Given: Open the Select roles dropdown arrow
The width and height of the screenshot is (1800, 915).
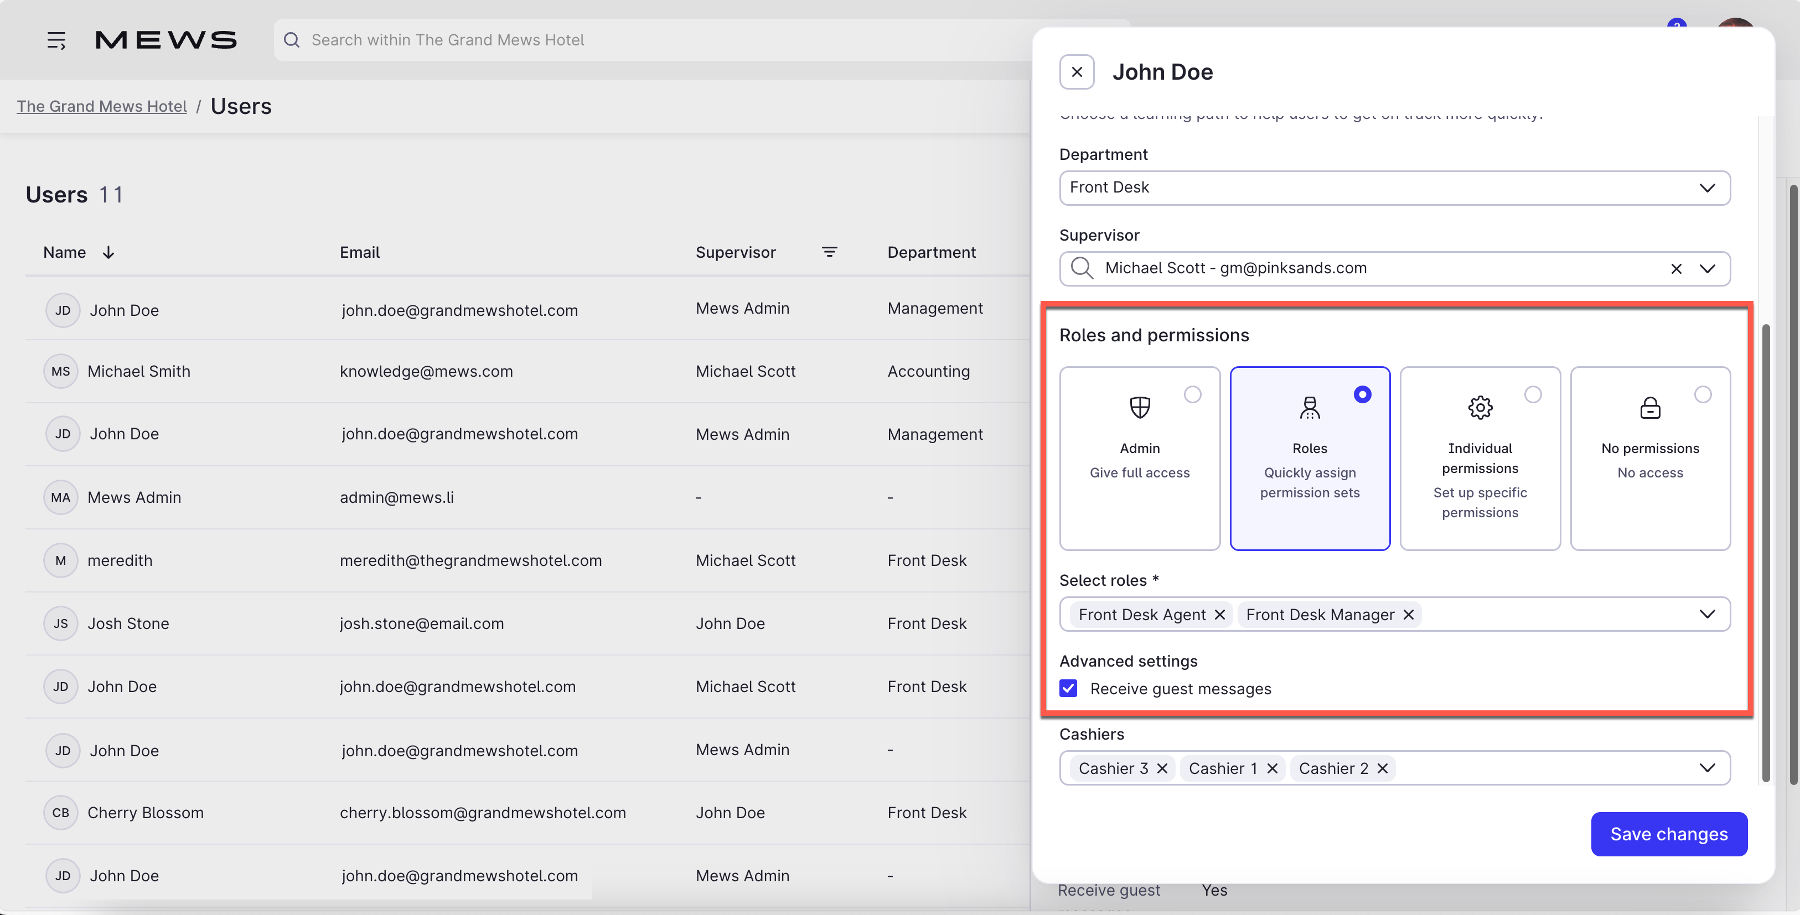Looking at the screenshot, I should point(1707,614).
